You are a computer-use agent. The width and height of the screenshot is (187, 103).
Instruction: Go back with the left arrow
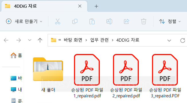pyautogui.click(x=6, y=40)
